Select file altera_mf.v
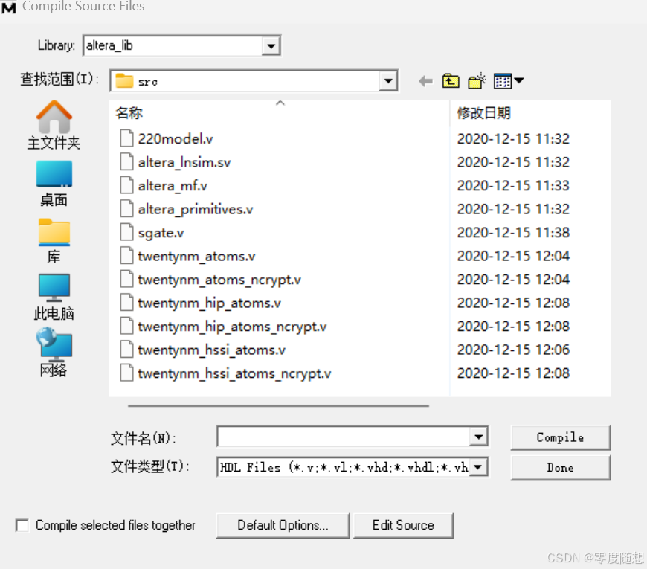647x569 pixels. click(173, 186)
